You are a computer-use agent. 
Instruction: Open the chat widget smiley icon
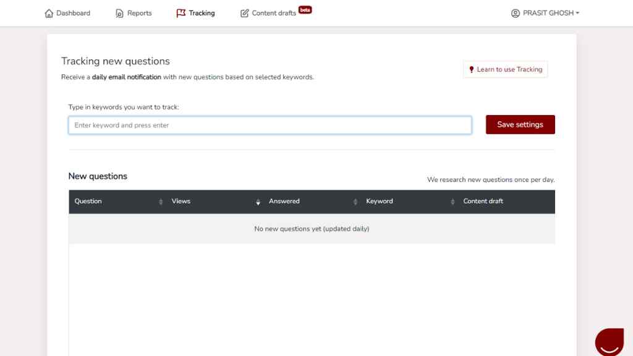click(x=610, y=342)
